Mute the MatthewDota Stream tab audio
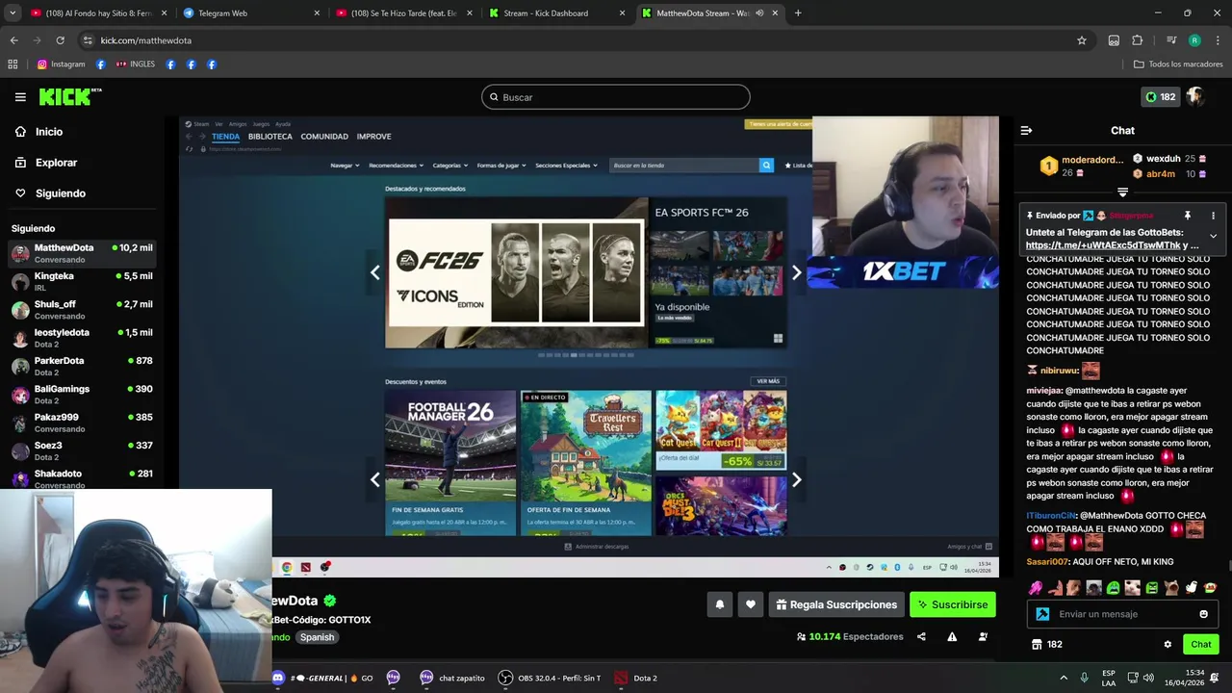Image resolution: width=1232 pixels, height=693 pixels. click(x=759, y=13)
